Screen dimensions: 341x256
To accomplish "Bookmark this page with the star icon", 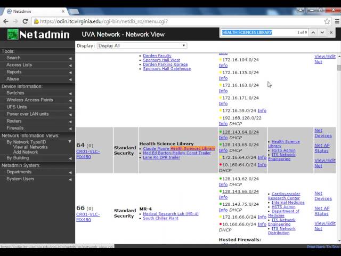I will tap(327, 21).
